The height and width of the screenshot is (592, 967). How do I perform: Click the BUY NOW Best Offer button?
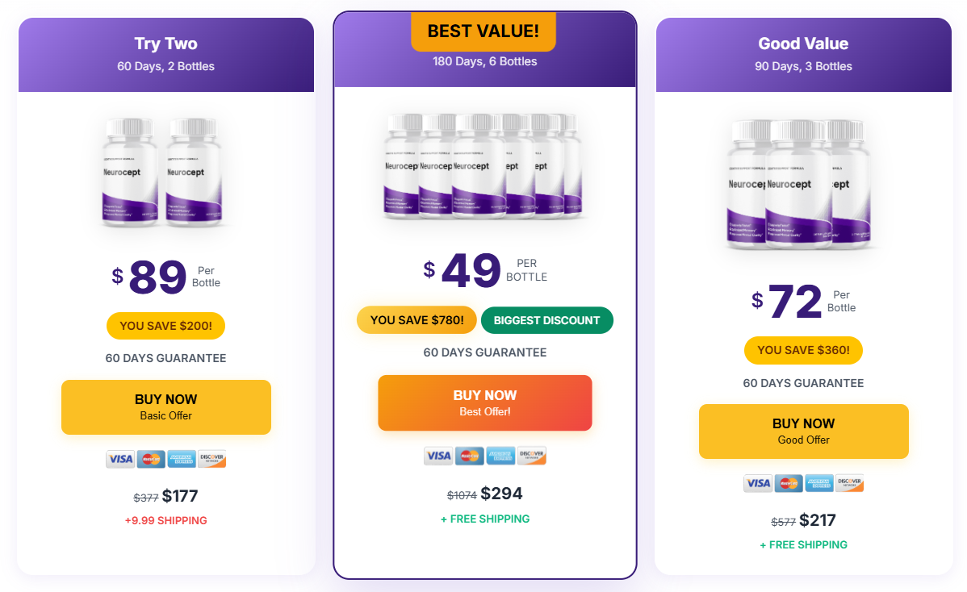(x=485, y=402)
